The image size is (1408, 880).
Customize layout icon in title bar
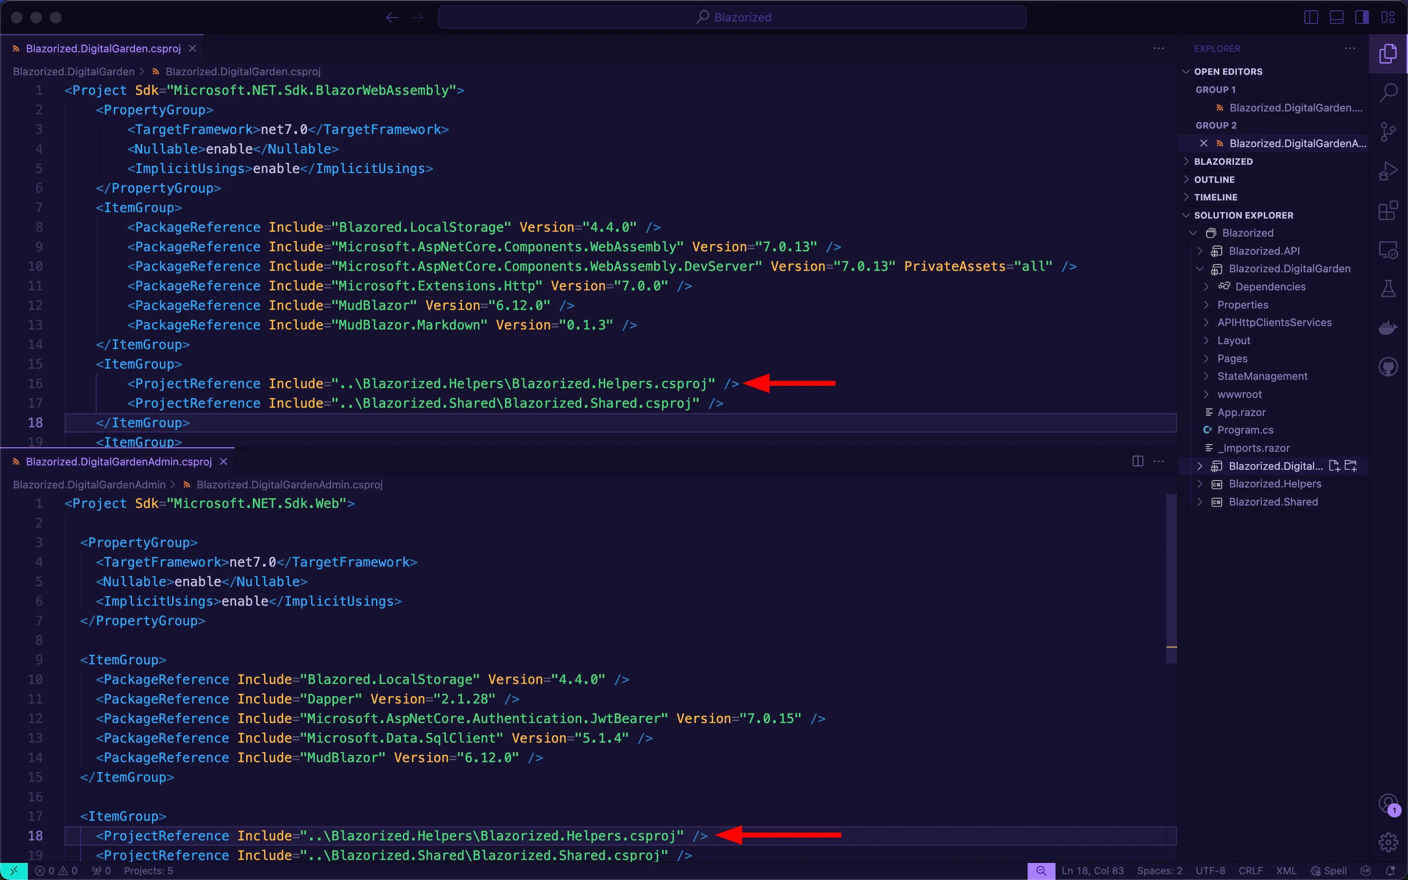[1388, 18]
